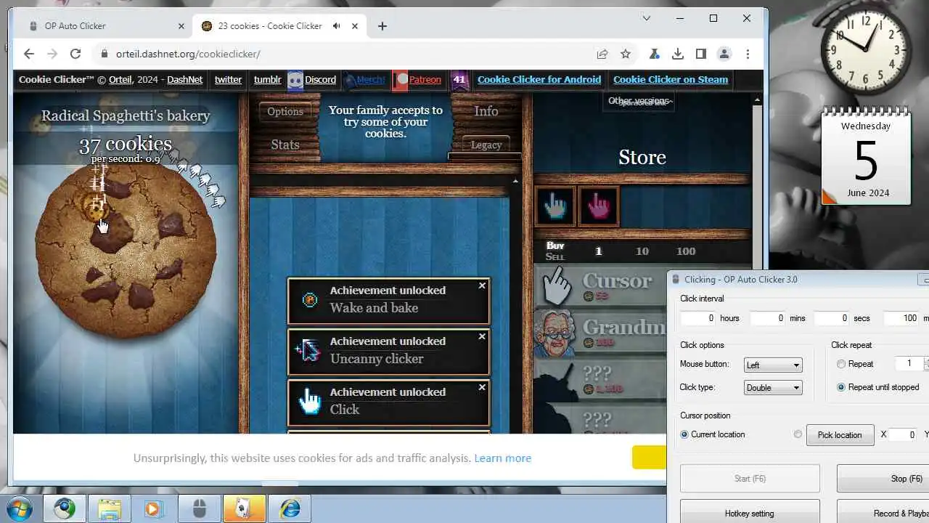Reload the Cookie Clicker page

[x=75, y=54]
